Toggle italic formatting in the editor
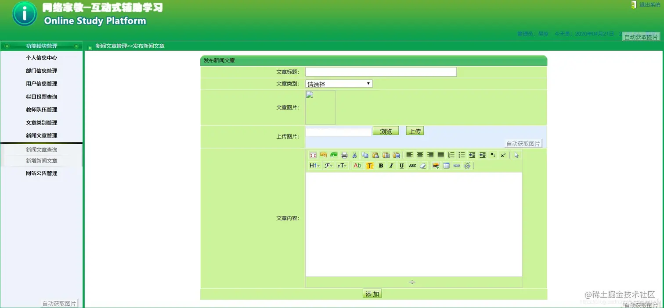The width and height of the screenshot is (664, 308). click(x=390, y=166)
